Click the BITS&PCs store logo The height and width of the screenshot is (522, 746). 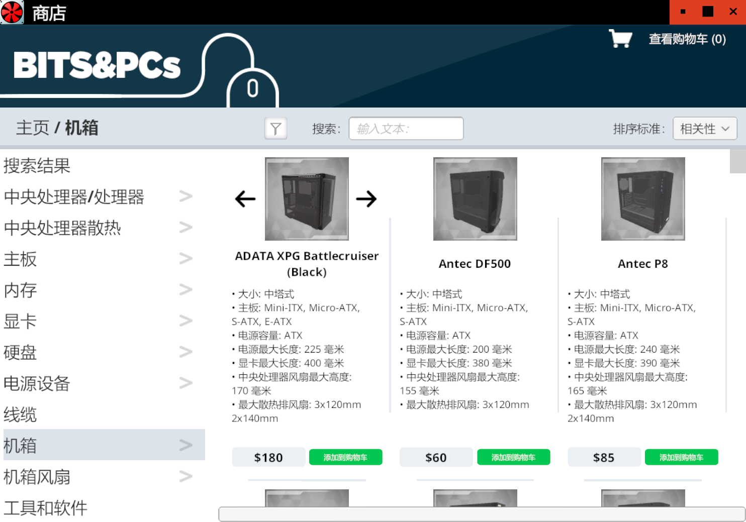point(97,65)
